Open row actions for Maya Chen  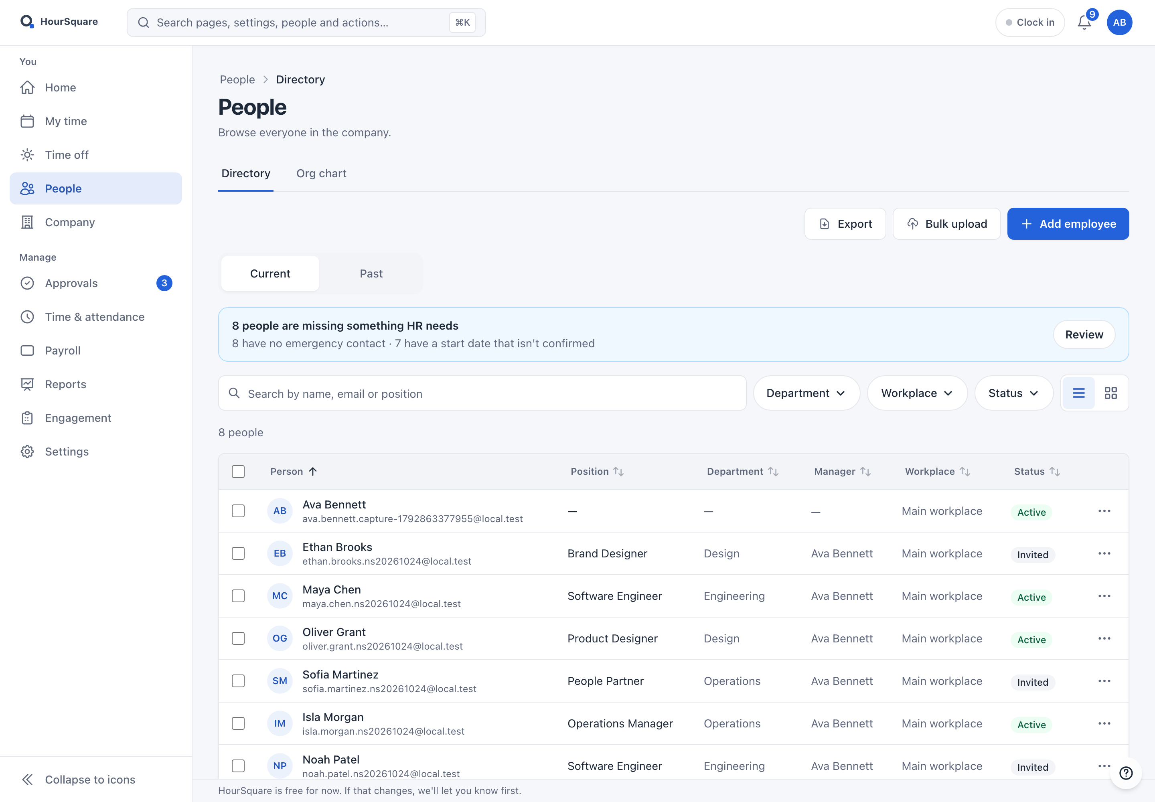point(1104,596)
